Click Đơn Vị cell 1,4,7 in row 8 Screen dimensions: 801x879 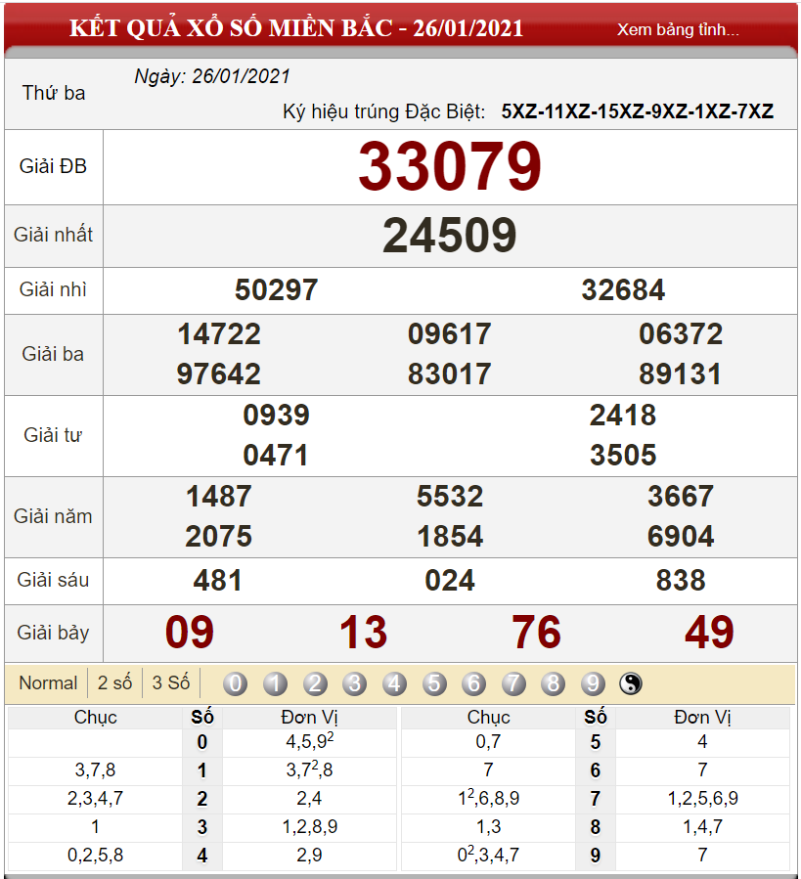click(x=703, y=827)
